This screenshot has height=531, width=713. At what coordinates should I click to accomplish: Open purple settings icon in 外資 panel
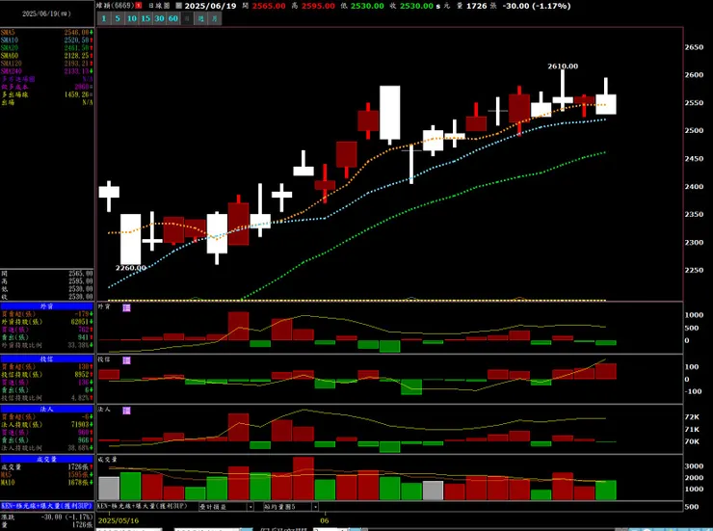[x=127, y=307]
